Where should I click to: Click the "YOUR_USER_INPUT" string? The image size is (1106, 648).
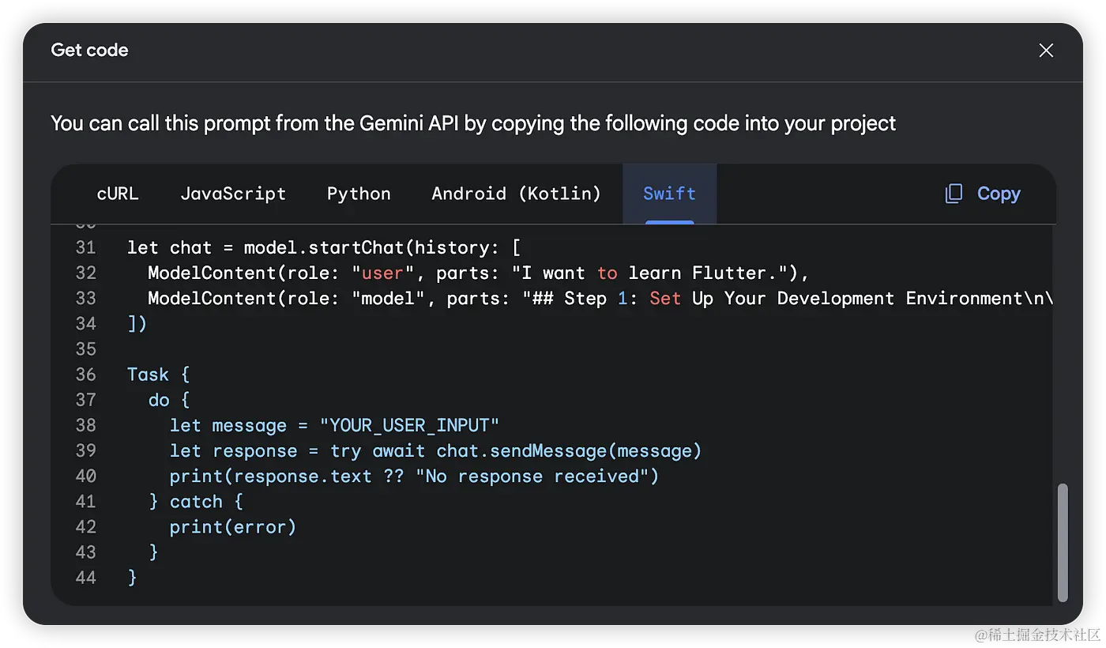coord(409,425)
